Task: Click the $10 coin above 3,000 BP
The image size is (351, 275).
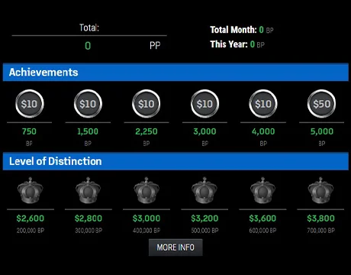Action: point(204,104)
